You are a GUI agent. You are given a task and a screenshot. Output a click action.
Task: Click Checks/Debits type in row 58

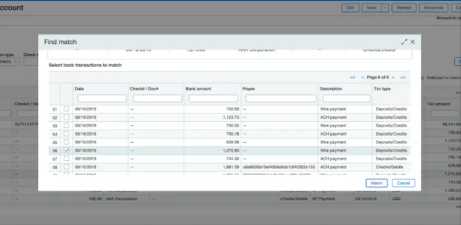(389, 167)
